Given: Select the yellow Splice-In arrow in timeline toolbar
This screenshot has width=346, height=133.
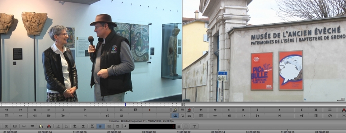Looking at the screenshot, I should pyautogui.click(x=40, y=126).
